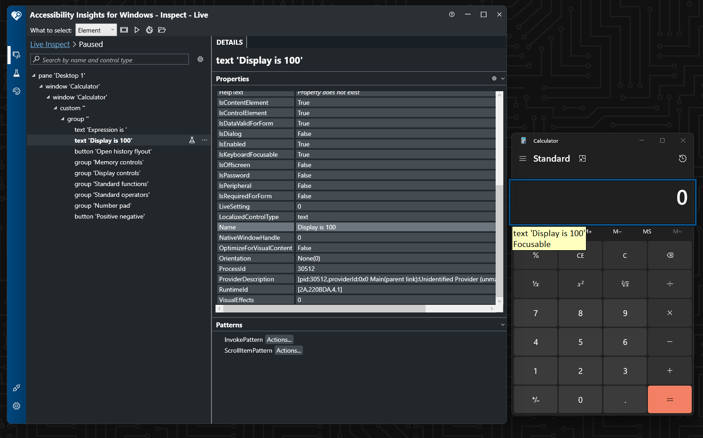Collapse the Patterns section chevron
703x438 pixels.
click(502, 325)
